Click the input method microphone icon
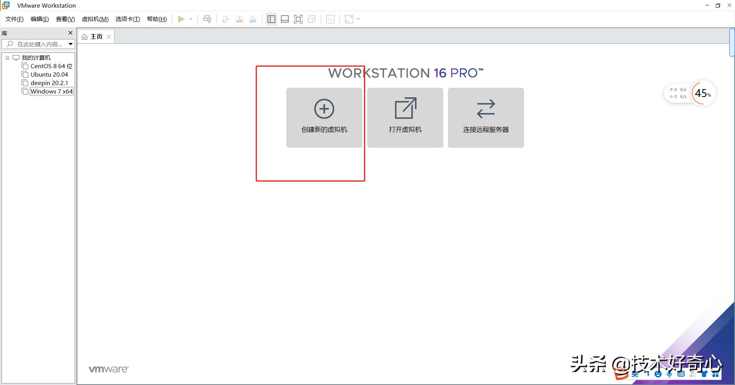This screenshot has height=385, width=735. pos(669,374)
